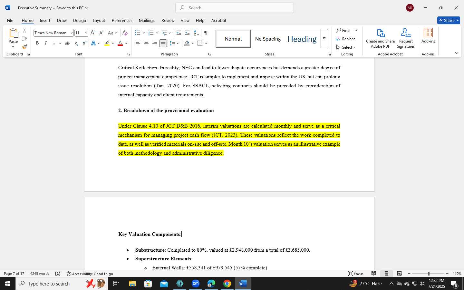Expand the Styles gallery

(324, 39)
